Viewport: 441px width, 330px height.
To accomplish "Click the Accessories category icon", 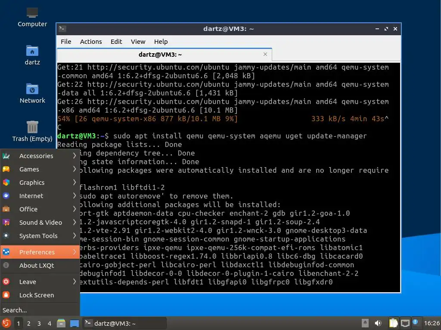I will coord(6,156).
